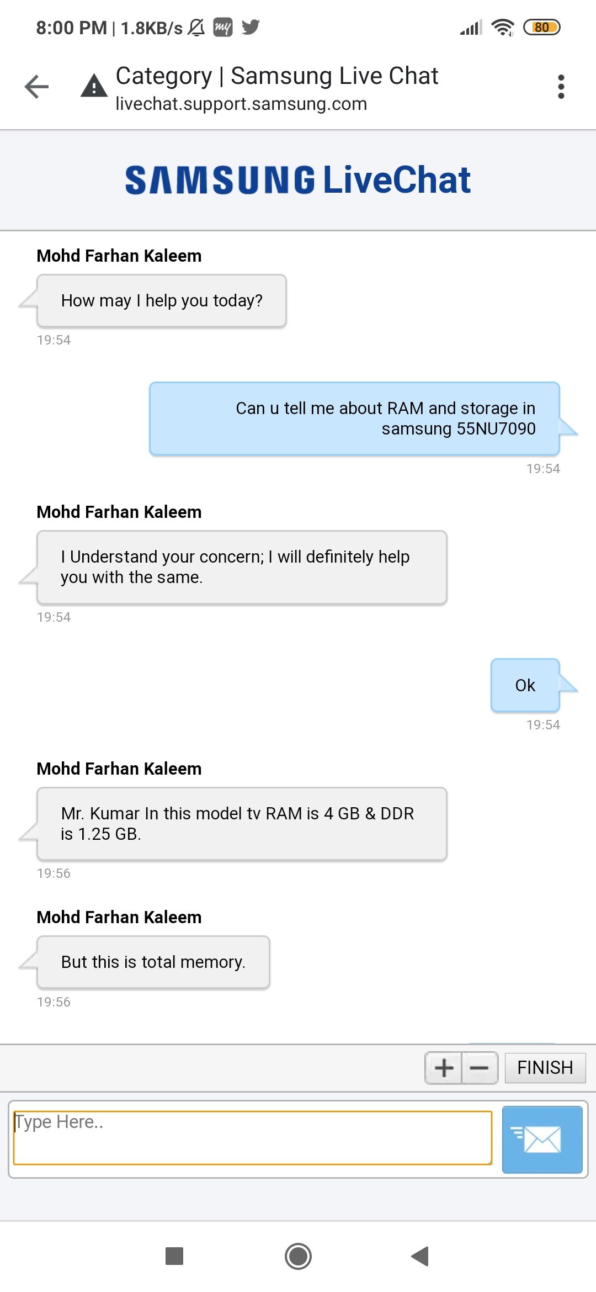Tap the livechat.support.samsung.com URL text
596x1292 pixels.
(241, 104)
